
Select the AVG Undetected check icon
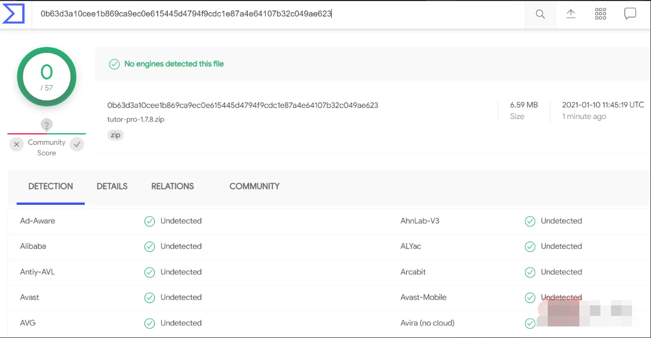point(150,323)
